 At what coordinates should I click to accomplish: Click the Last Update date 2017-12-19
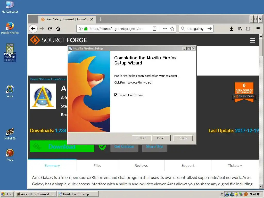pyautogui.click(x=247, y=130)
